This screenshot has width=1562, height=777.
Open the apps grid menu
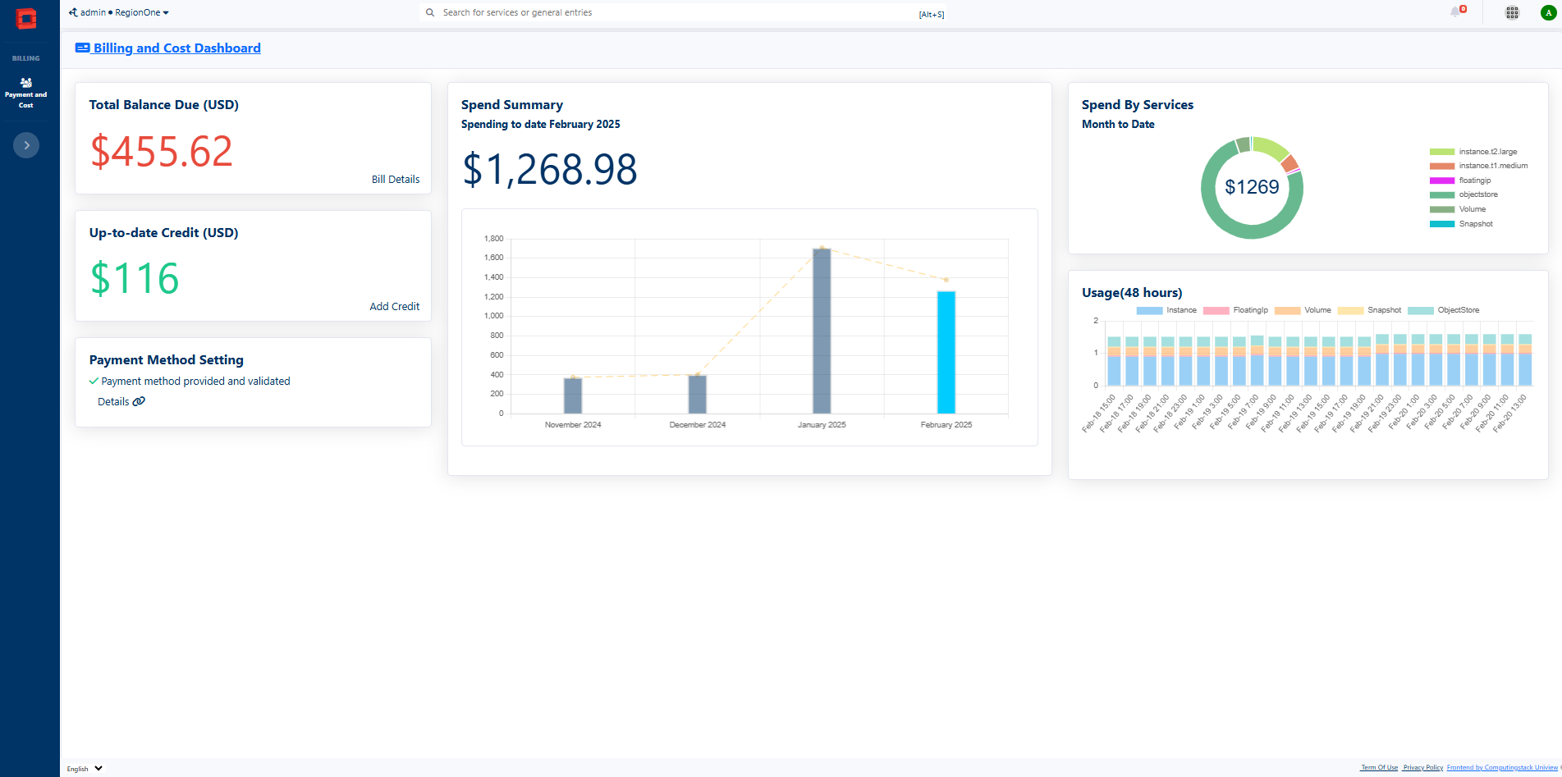click(x=1512, y=12)
